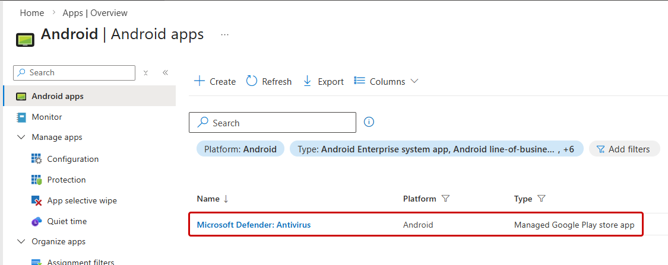Go to Home breadcrumb

tap(32, 13)
